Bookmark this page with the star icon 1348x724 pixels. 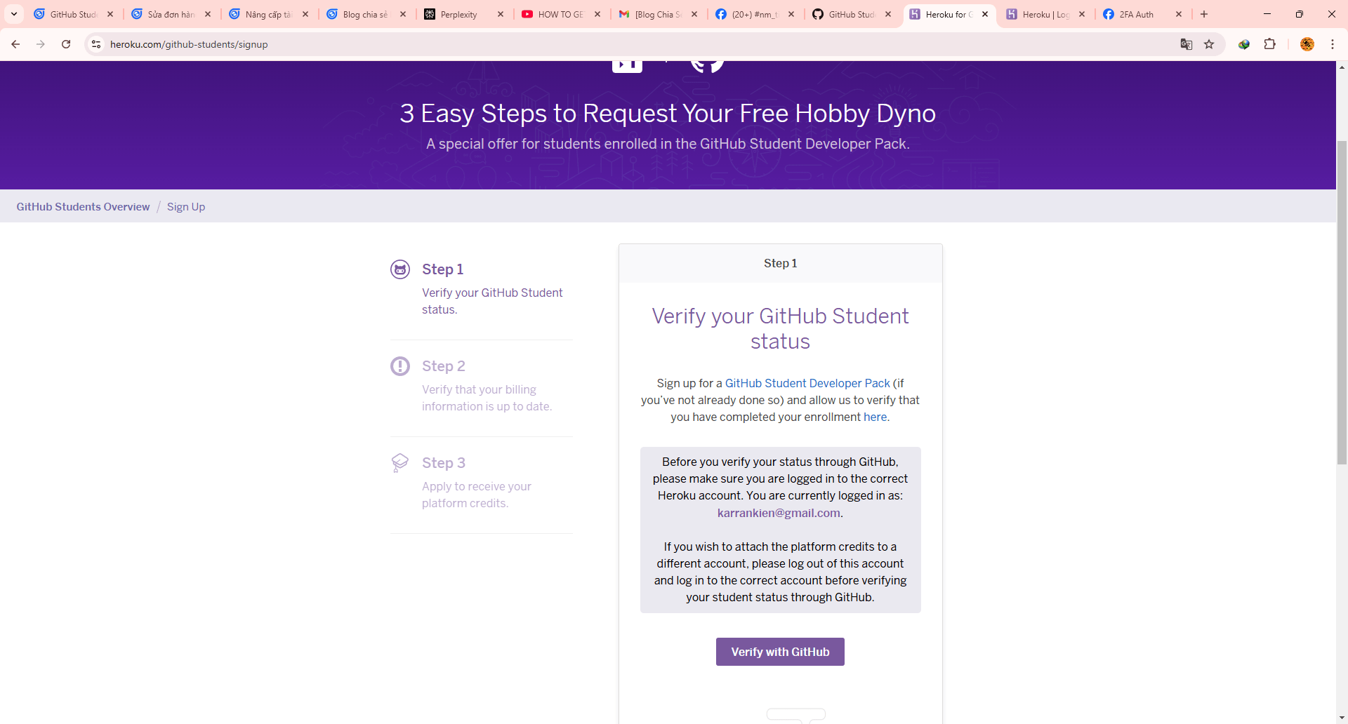click(x=1209, y=44)
